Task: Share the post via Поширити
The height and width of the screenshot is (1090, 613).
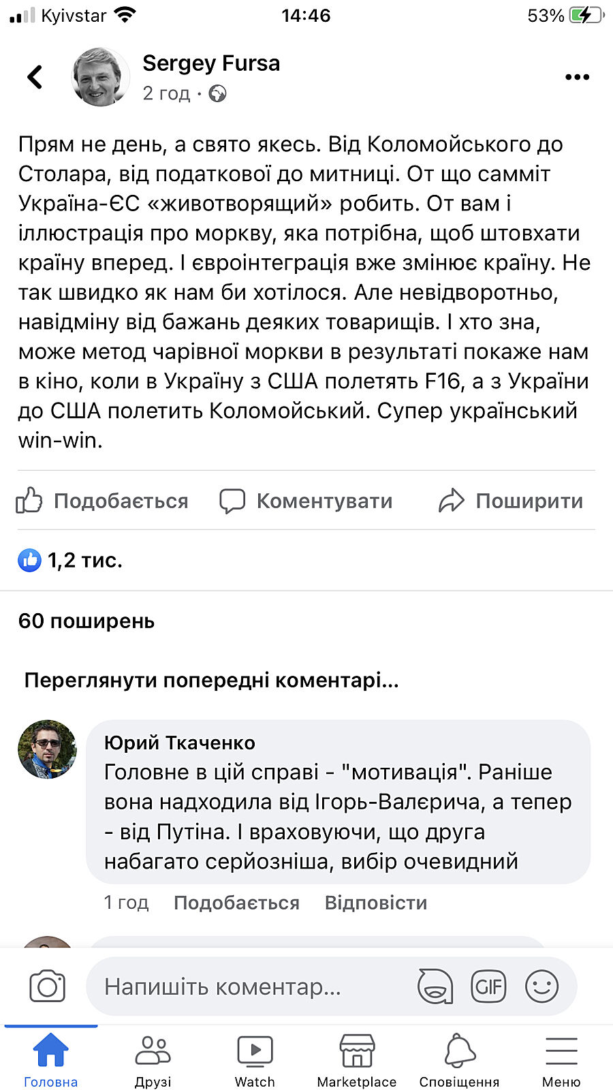Action: coord(511,501)
